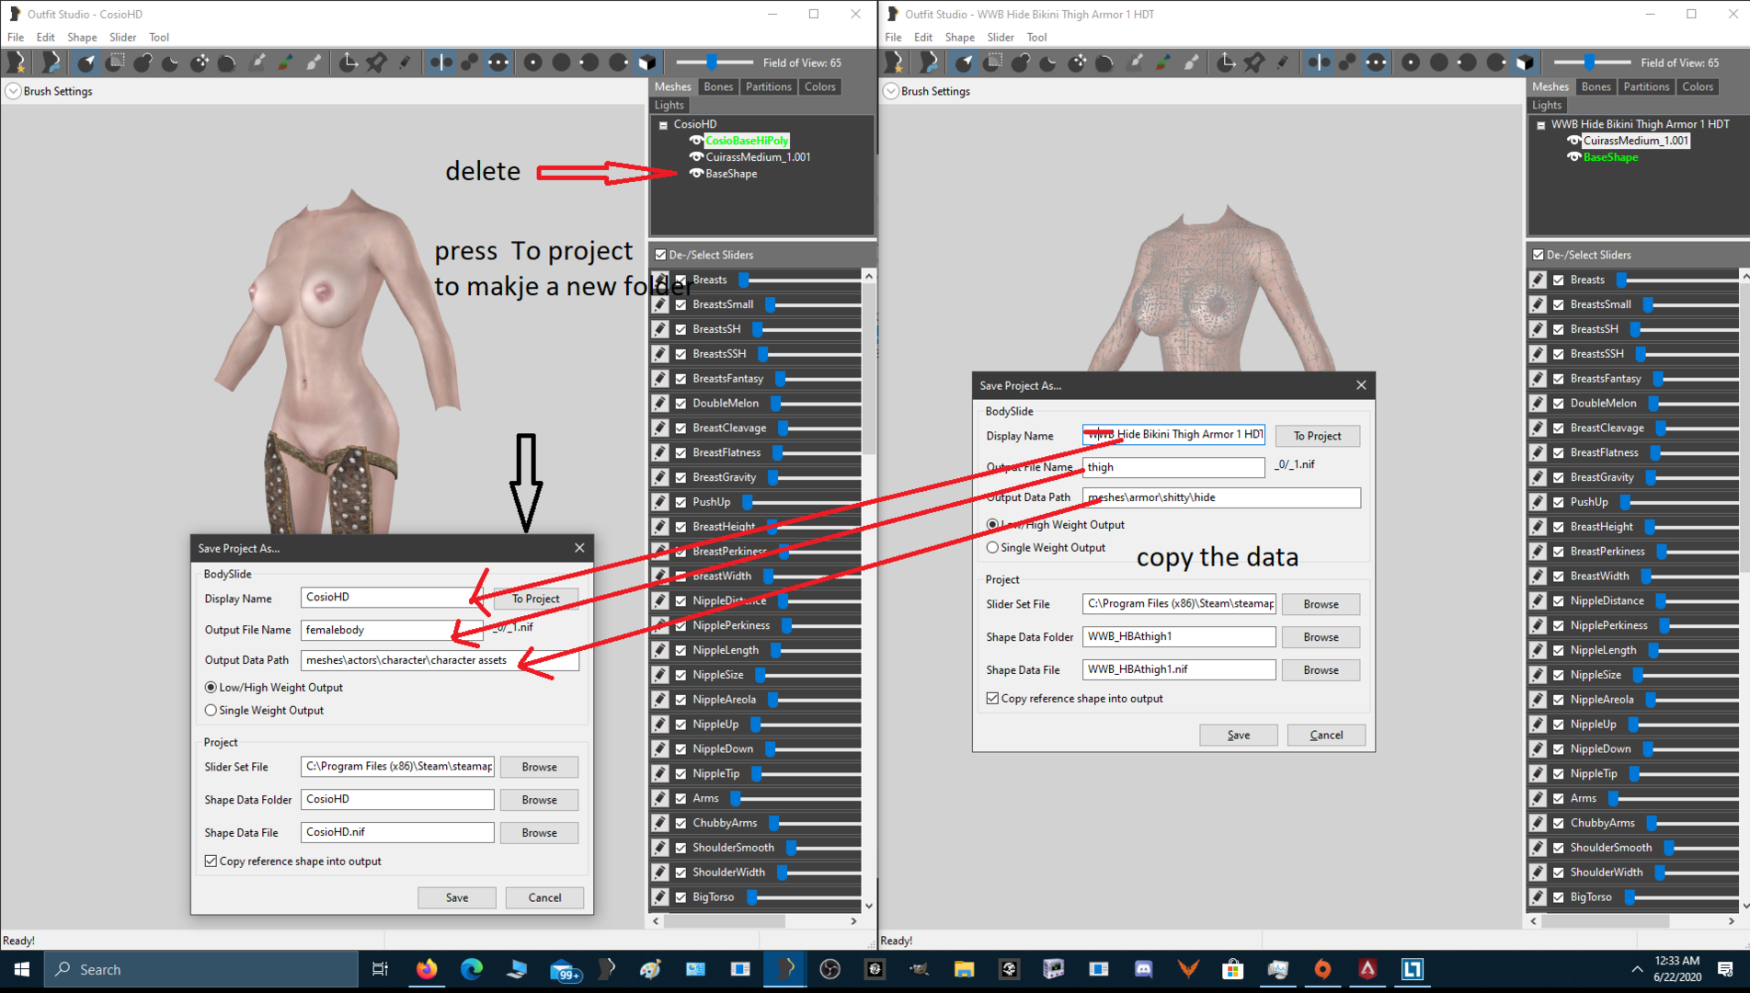The height and width of the screenshot is (993, 1750).
Task: Open the Shape menu in CosioHD window
Action: click(82, 38)
